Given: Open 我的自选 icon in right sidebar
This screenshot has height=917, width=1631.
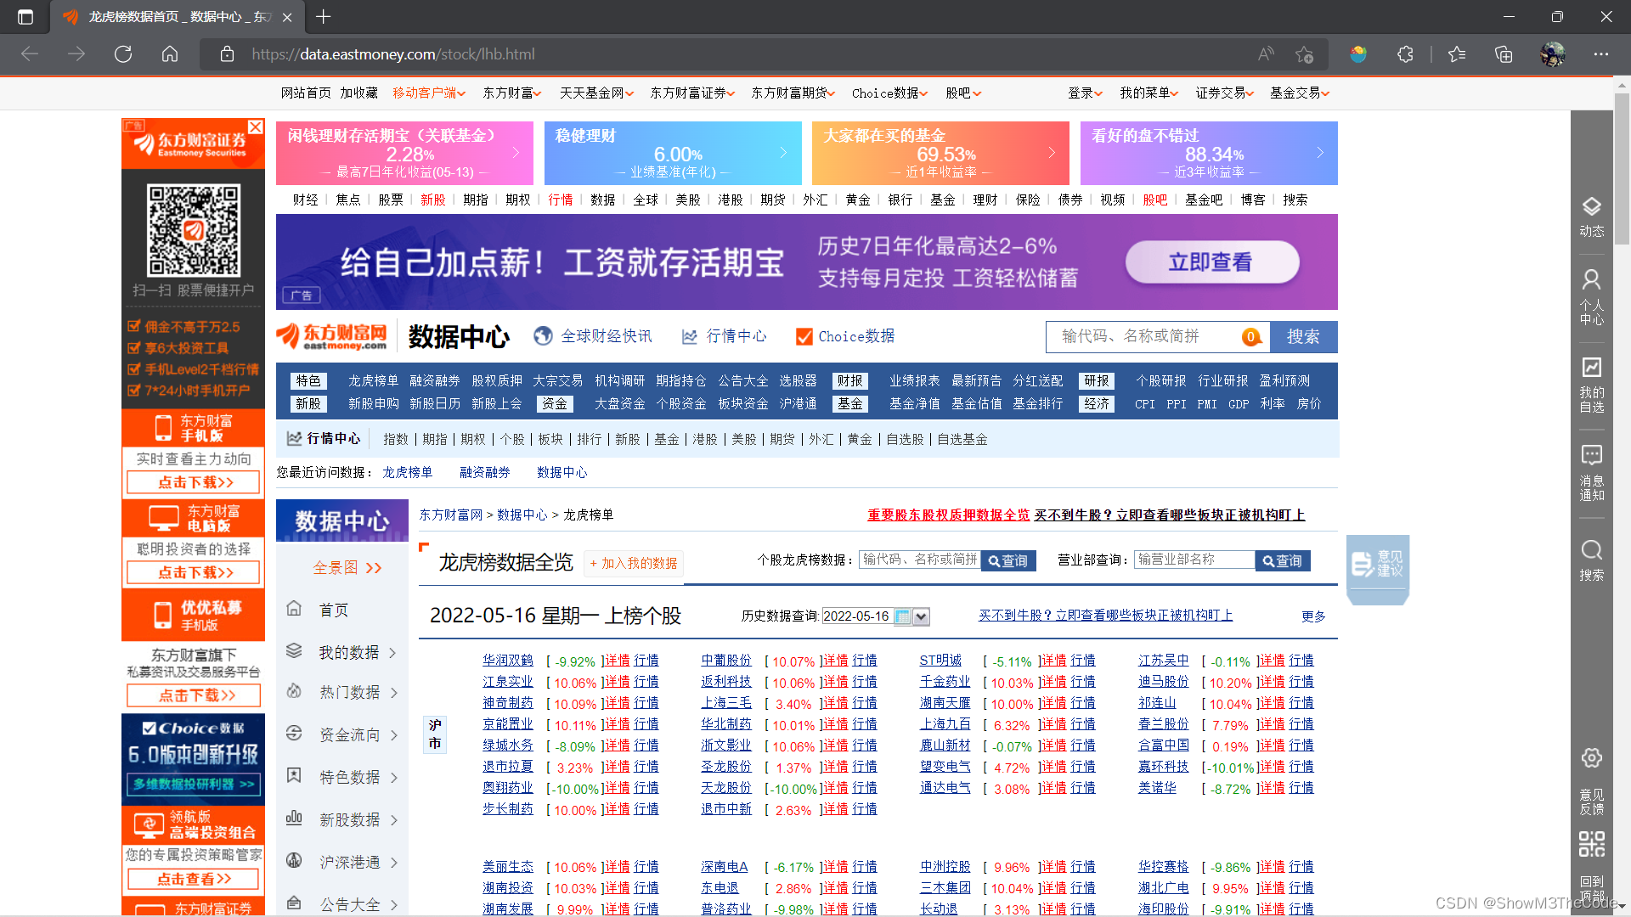Looking at the screenshot, I should (1591, 384).
